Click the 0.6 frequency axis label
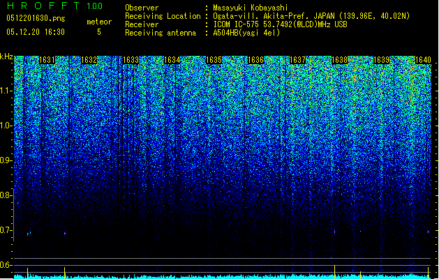The width and height of the screenshot is (439, 279). (6, 265)
